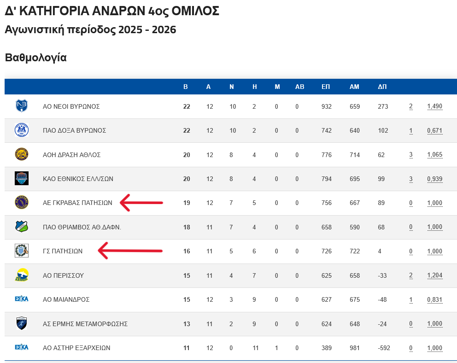
Task: Open the ΑΕ ΓΚΡΑΒΑΣ ΠΑΤΗΣΙΩΝ team name
Action: tap(77, 203)
